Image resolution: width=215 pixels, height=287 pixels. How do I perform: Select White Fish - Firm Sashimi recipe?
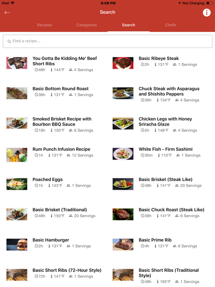(165, 149)
